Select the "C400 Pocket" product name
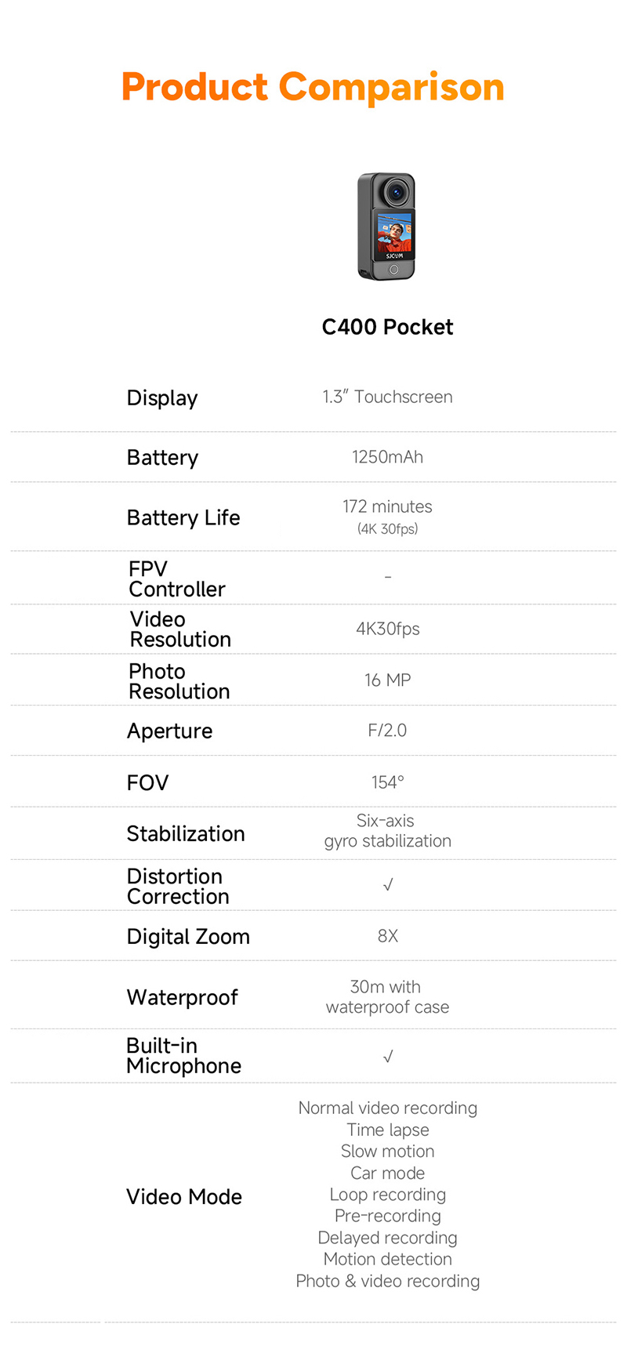The height and width of the screenshot is (1364, 627). pyautogui.click(x=387, y=327)
